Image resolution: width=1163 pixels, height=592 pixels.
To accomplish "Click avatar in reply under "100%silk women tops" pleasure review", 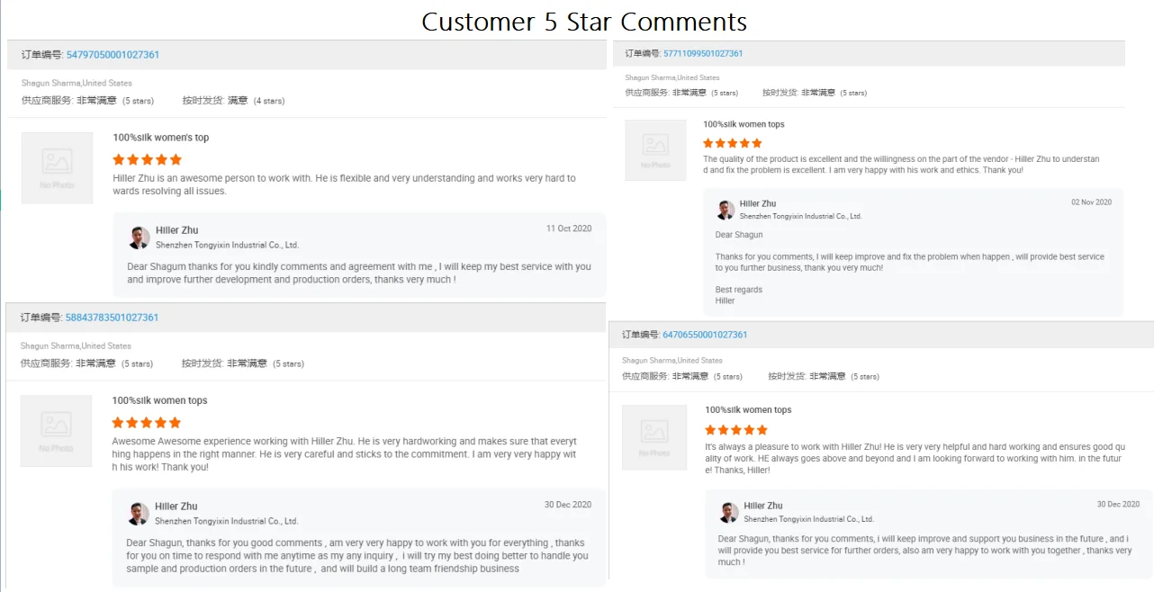I will point(728,512).
